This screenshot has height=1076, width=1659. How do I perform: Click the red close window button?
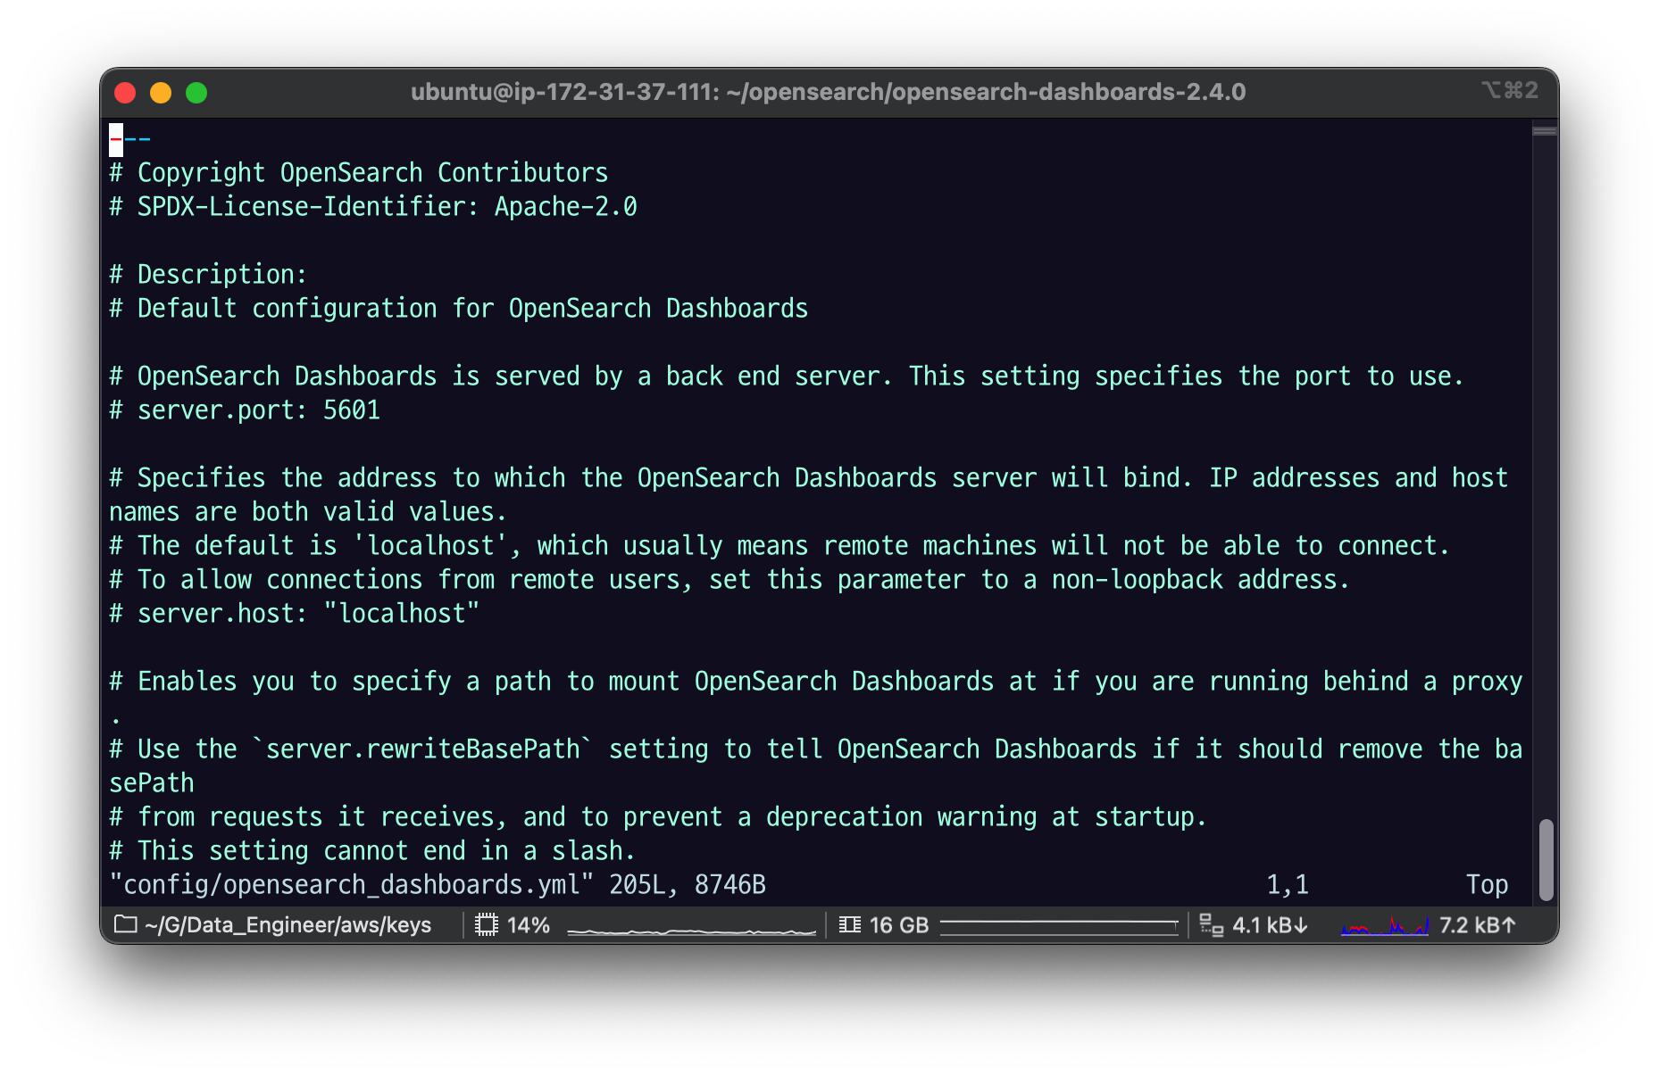[x=125, y=92]
